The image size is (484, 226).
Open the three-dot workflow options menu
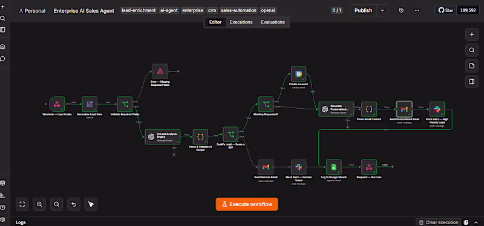click(417, 10)
